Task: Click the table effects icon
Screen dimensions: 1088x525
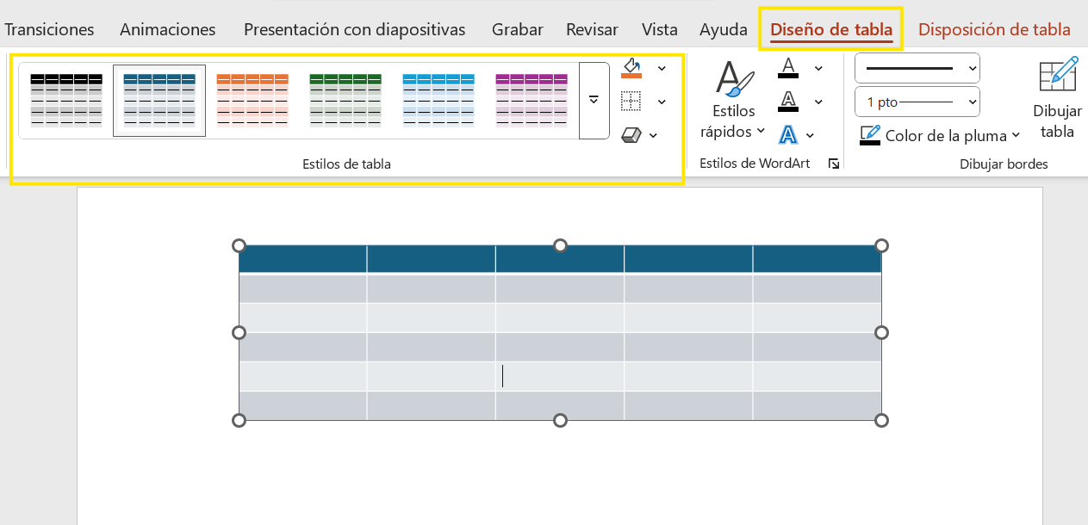Action: tap(631, 134)
